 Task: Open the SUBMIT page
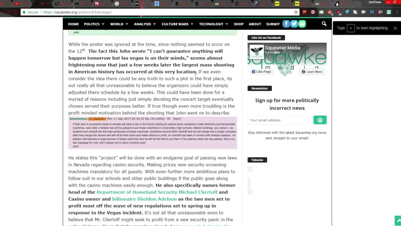click(x=273, y=24)
